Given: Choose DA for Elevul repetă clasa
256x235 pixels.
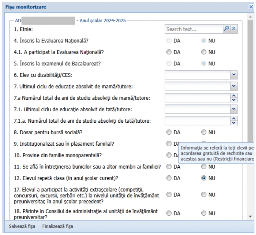Looking at the screenshot, I should [x=169, y=178].
